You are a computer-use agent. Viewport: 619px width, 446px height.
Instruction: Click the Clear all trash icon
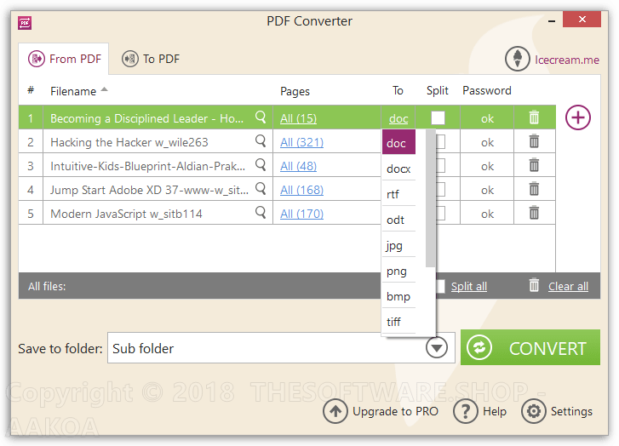coord(534,285)
